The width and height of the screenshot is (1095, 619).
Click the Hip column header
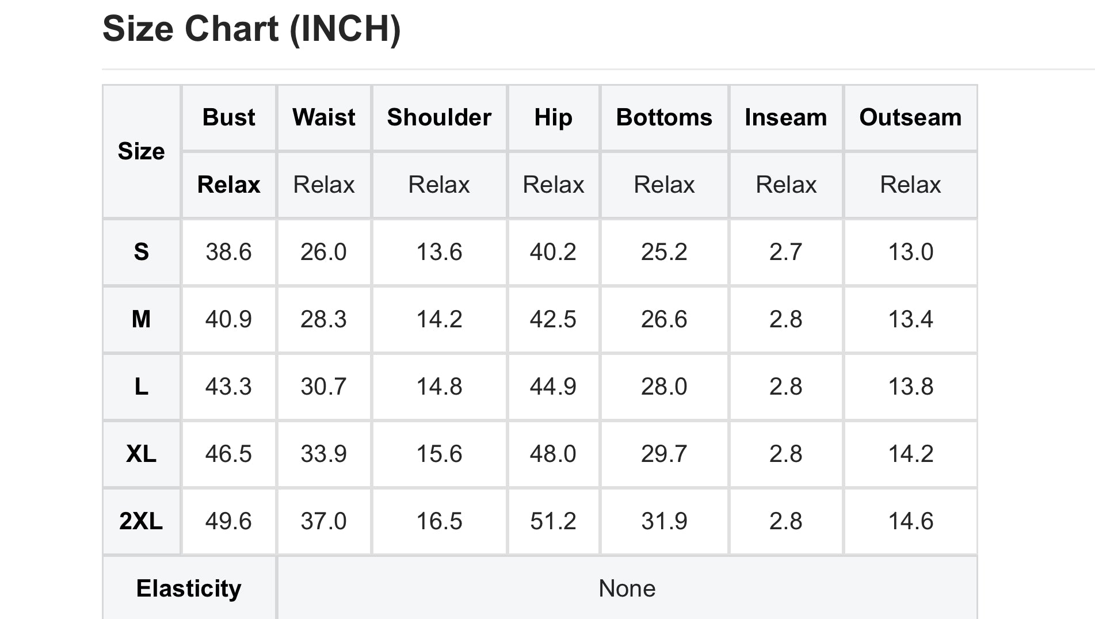click(553, 117)
